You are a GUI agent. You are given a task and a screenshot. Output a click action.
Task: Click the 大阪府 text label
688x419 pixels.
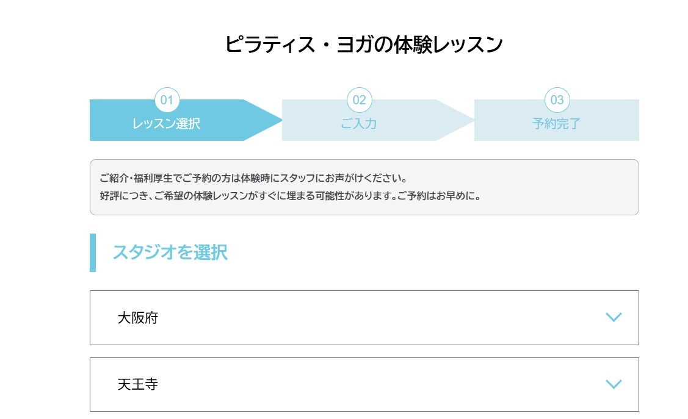coord(138,318)
